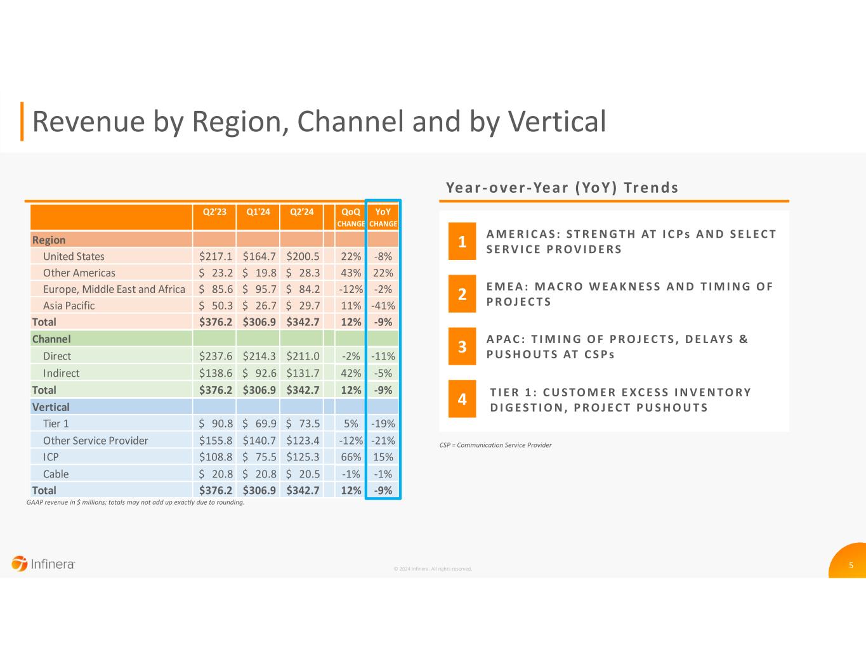The height and width of the screenshot is (669, 866).
Task: Click the orange number 1 badge
Action: pos(462,242)
